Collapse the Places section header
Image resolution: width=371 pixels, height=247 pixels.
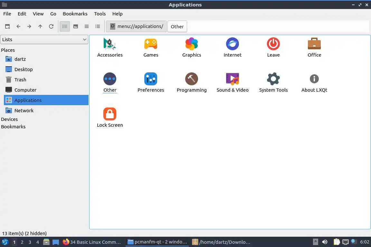coord(8,50)
